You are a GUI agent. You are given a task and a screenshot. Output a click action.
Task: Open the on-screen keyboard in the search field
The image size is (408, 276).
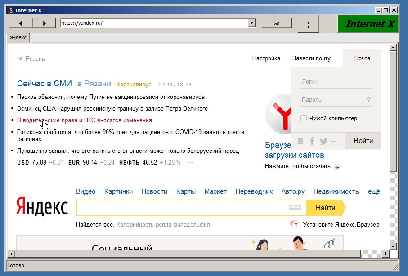(x=295, y=208)
